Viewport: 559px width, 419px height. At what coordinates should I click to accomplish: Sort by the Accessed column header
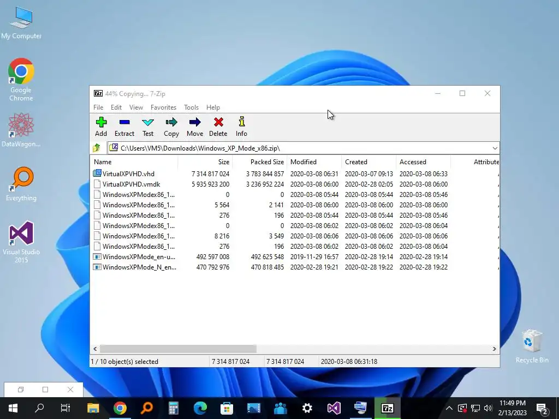[423, 161]
